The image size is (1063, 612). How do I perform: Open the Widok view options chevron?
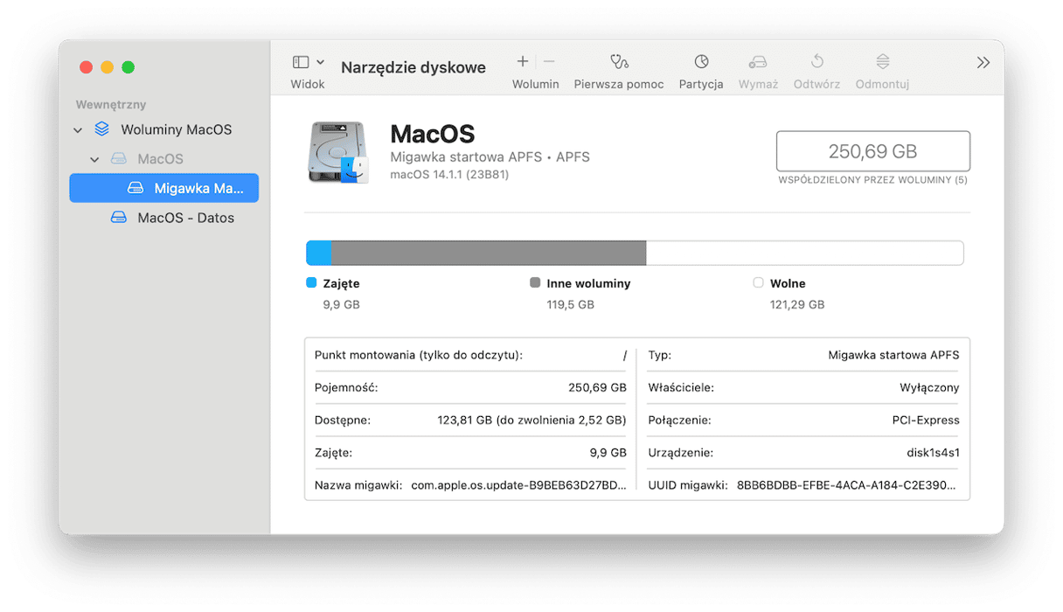321,62
